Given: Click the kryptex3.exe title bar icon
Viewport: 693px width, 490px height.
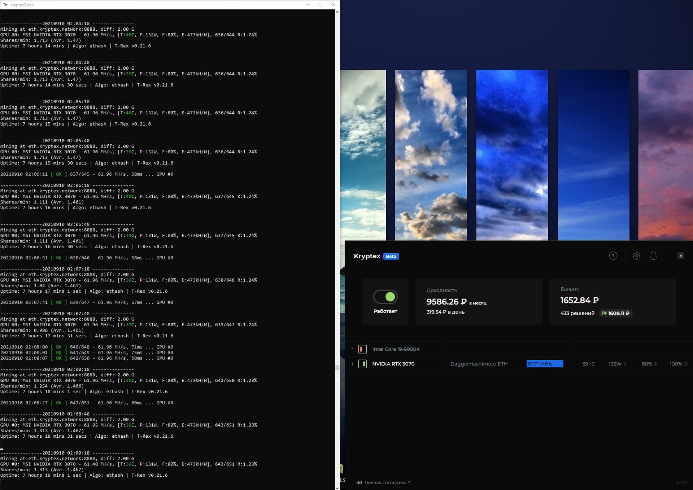Looking at the screenshot, I should point(5,5).
